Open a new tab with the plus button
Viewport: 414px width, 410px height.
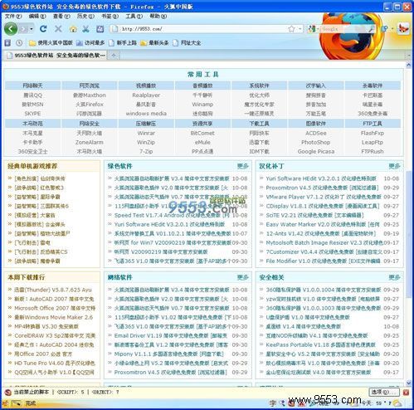(114, 56)
